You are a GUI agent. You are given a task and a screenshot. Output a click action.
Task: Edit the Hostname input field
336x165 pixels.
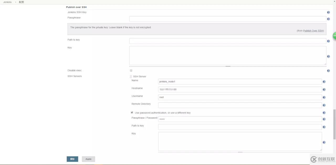[x=240, y=89]
